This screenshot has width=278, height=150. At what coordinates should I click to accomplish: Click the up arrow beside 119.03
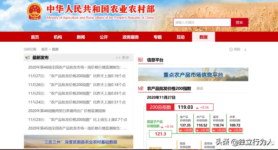point(197,107)
